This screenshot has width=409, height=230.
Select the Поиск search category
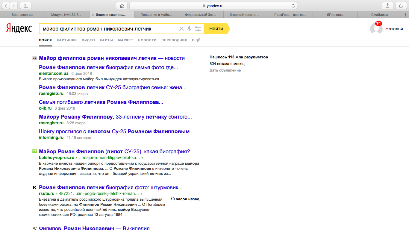[46, 40]
